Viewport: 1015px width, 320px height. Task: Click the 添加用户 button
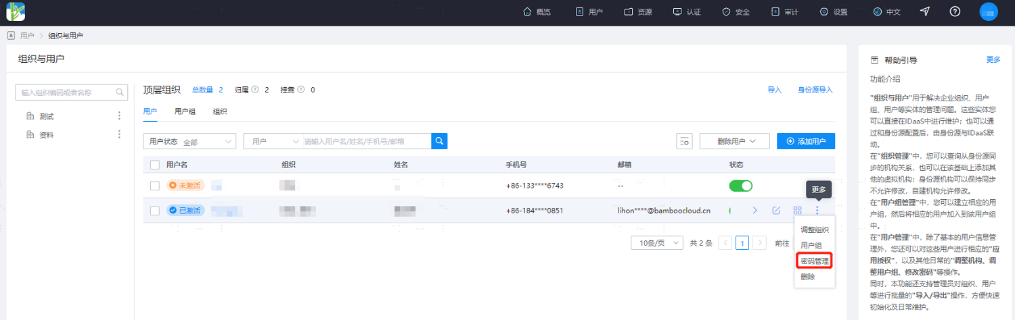point(806,141)
